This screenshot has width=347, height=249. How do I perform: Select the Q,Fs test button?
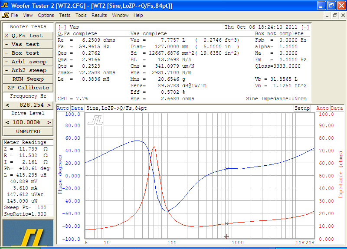click(x=28, y=36)
